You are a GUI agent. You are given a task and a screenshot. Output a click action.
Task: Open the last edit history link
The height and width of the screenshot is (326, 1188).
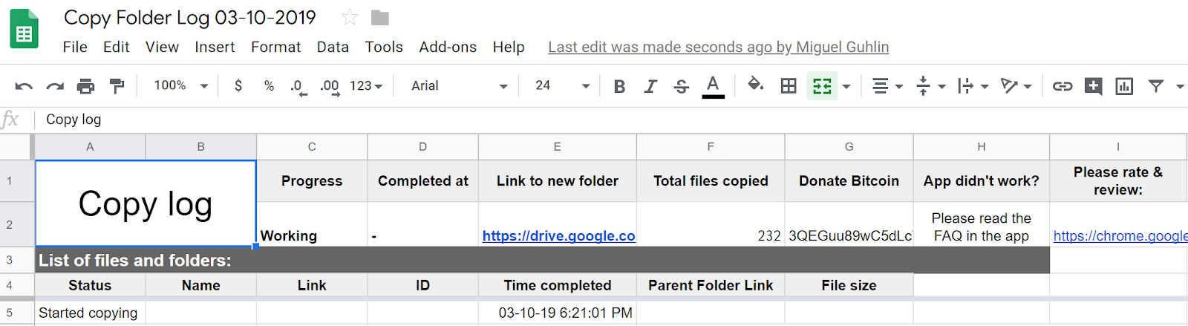pyautogui.click(x=718, y=47)
